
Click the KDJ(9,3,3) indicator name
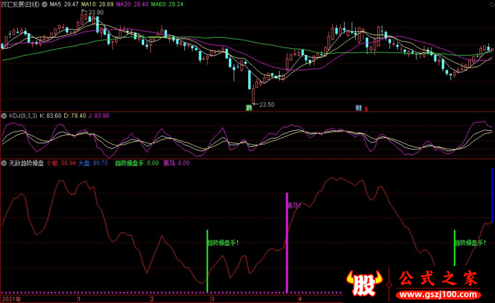coord(23,116)
